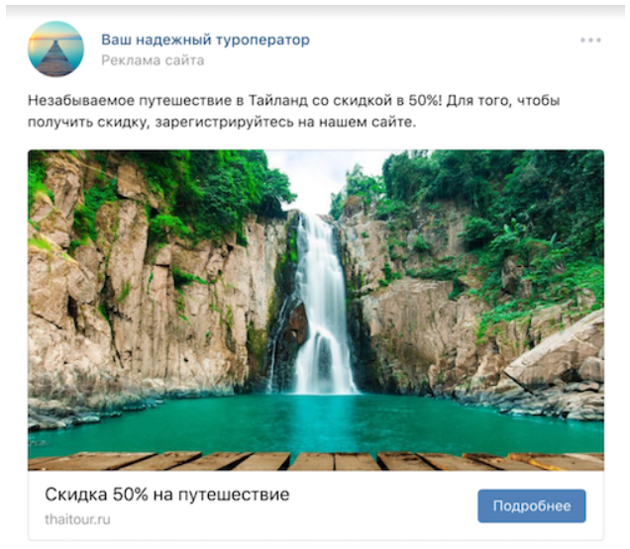Click the round pier sunset avatar

point(55,48)
